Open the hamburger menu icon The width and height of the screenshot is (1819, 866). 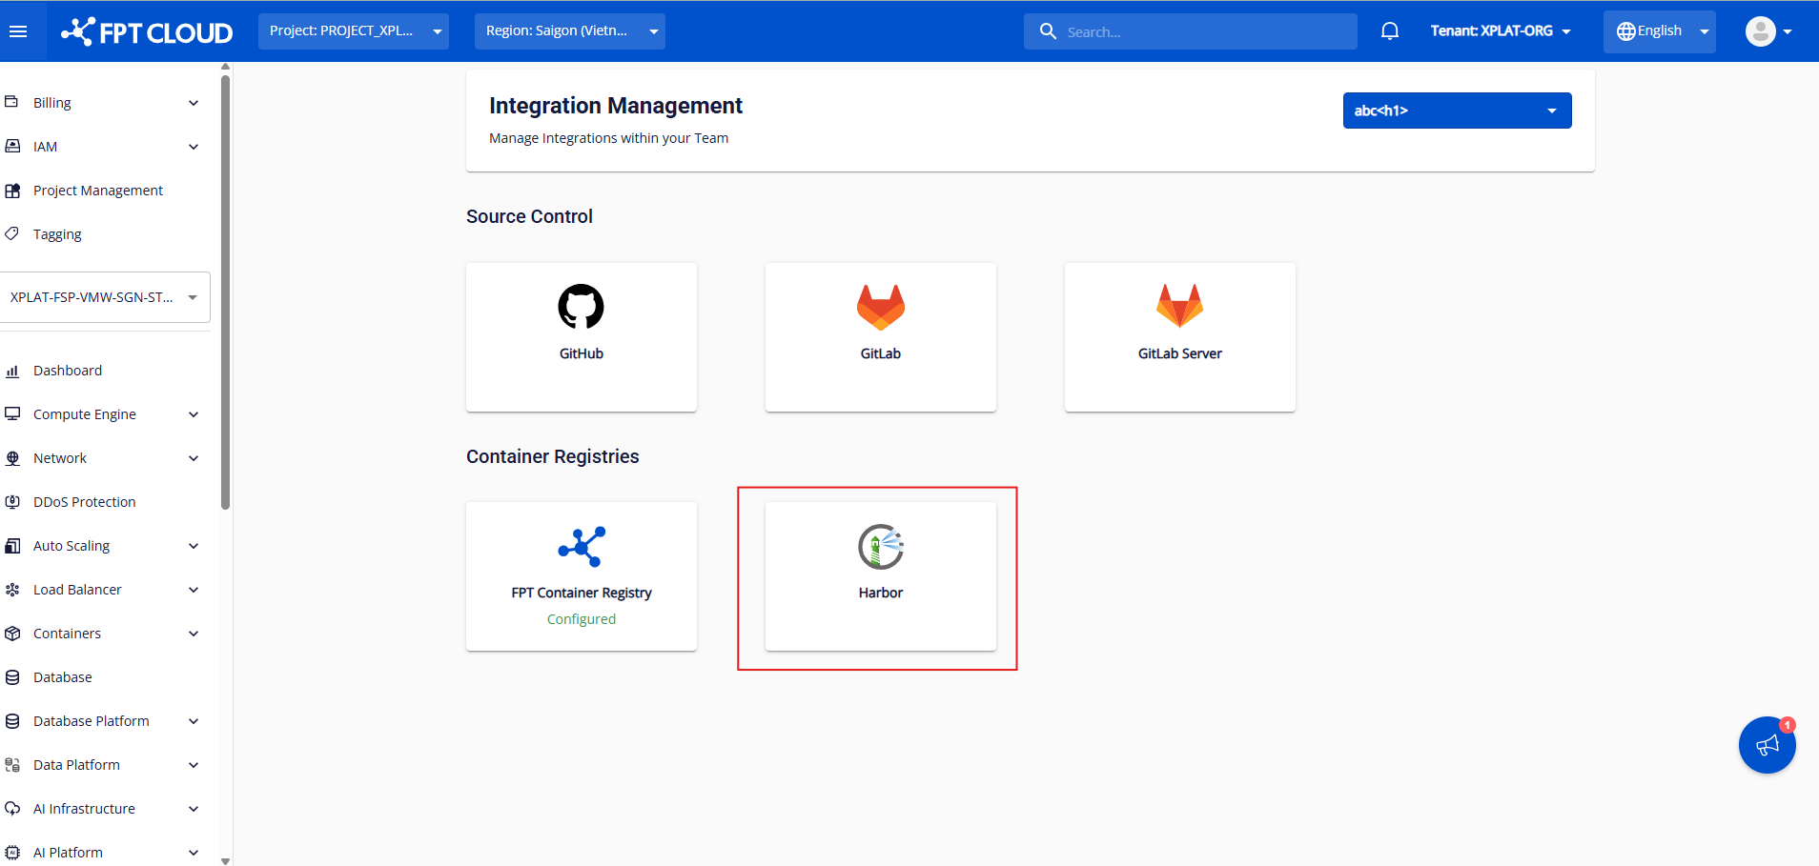coord(17,31)
